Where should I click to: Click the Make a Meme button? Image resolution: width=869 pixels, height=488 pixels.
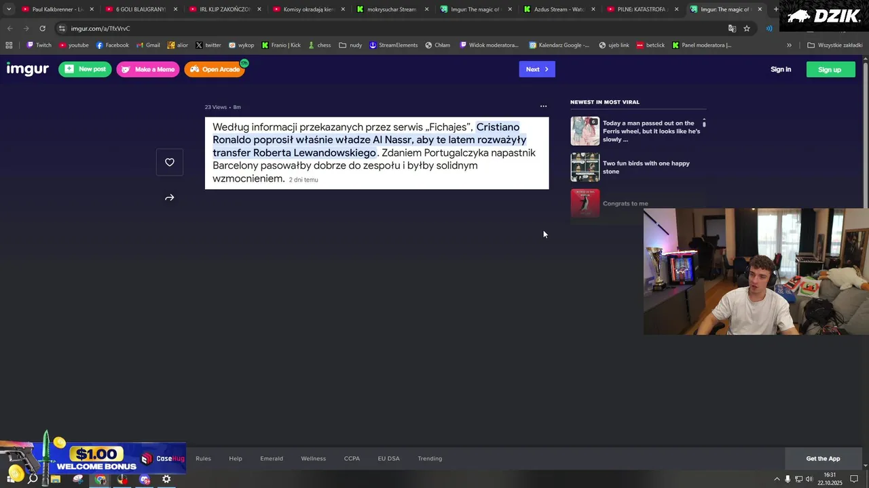148,69
